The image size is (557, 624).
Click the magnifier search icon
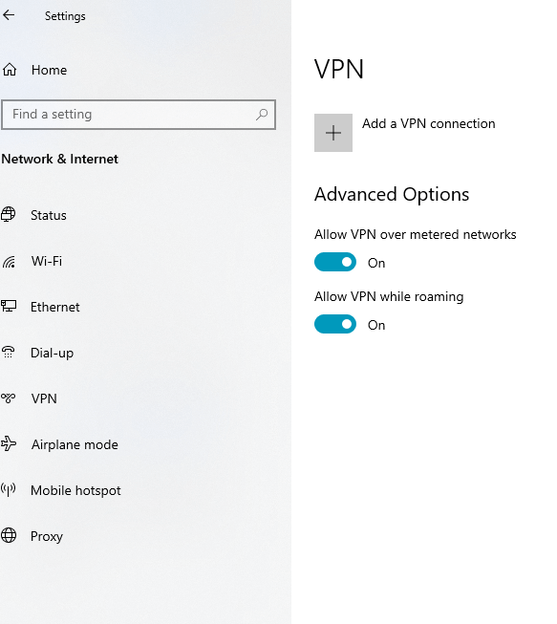[262, 115]
